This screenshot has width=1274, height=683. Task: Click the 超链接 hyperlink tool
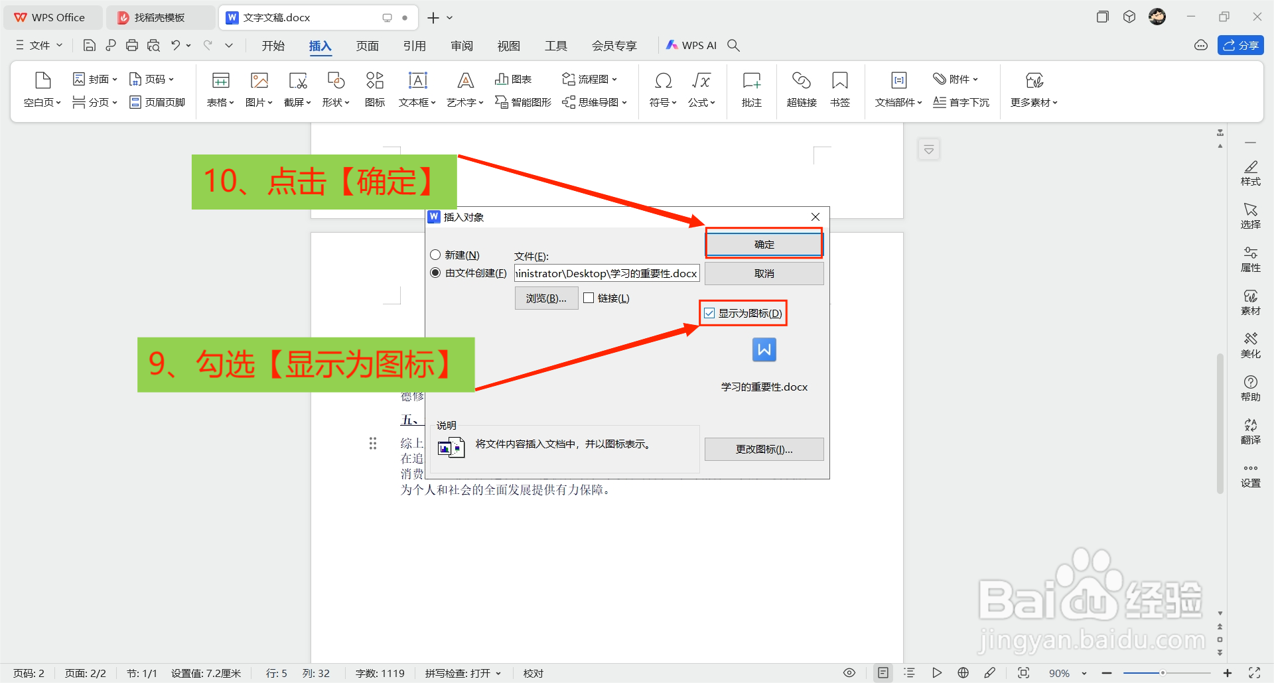pos(802,90)
